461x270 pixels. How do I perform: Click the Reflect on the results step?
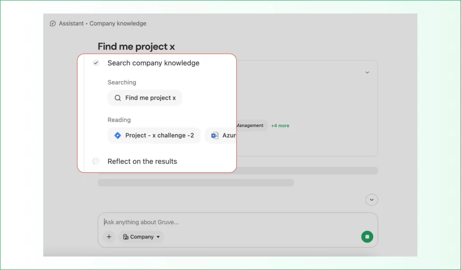tap(142, 161)
